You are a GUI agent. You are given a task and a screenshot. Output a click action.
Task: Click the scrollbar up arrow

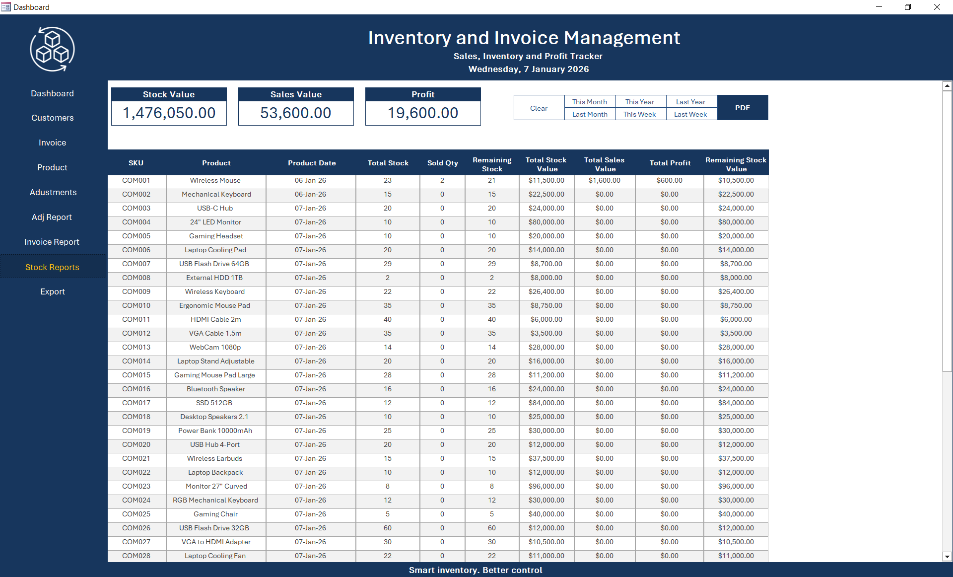coord(947,86)
